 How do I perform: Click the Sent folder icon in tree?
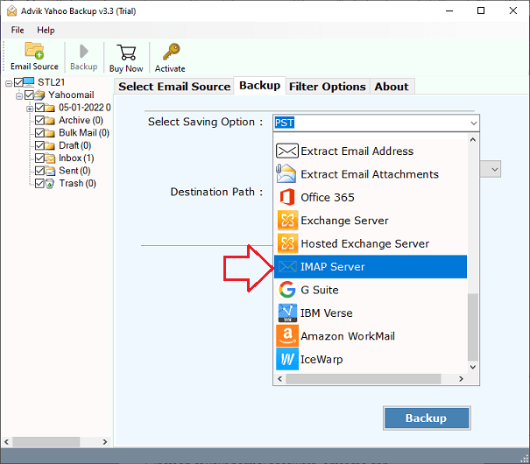50,171
